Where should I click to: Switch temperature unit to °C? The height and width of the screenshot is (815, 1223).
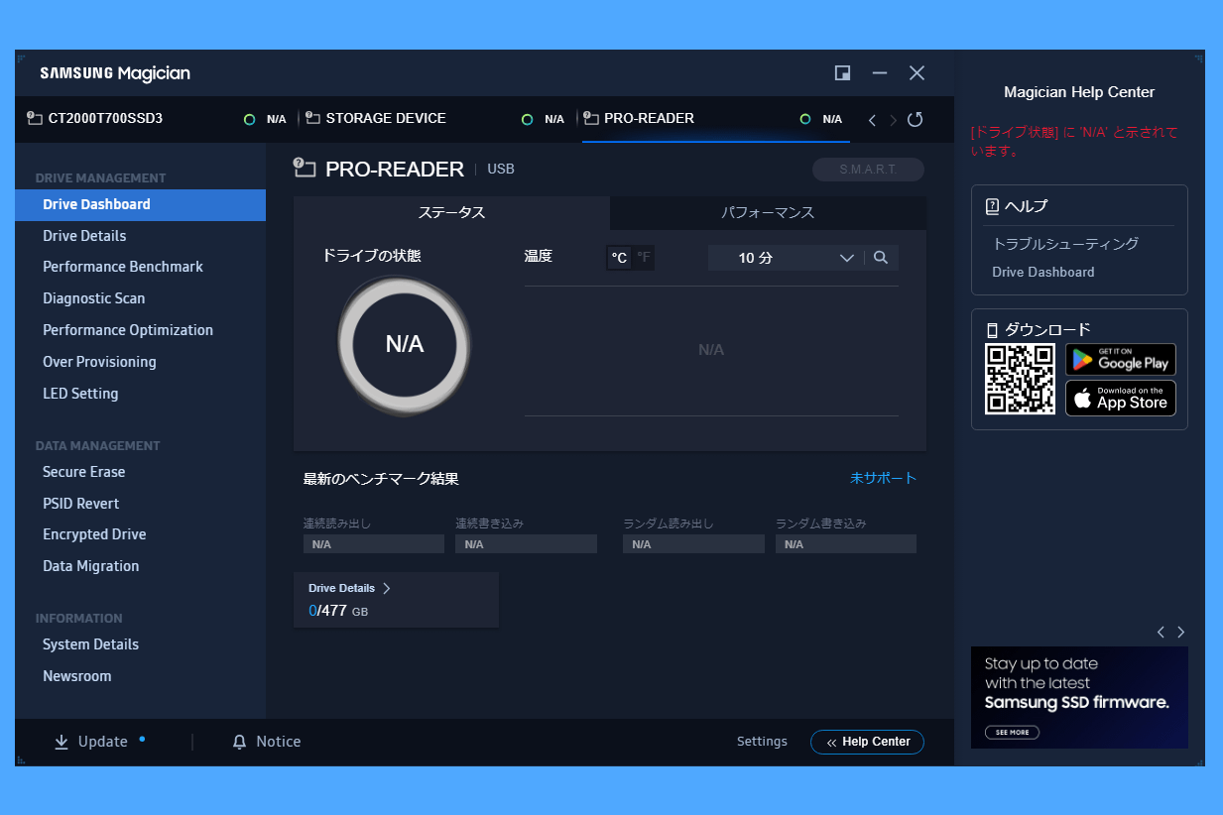pyautogui.click(x=619, y=258)
